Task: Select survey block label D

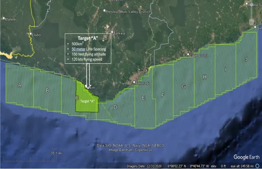Action: click(x=115, y=107)
